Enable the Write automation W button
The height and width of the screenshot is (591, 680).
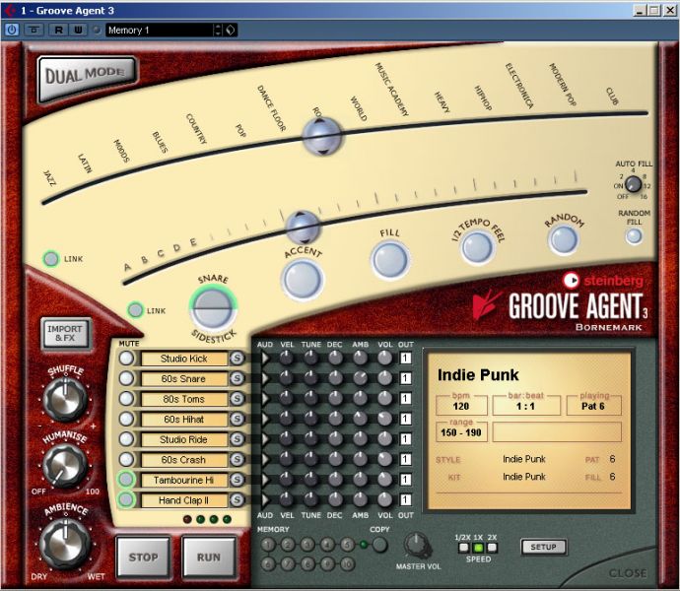(x=78, y=30)
